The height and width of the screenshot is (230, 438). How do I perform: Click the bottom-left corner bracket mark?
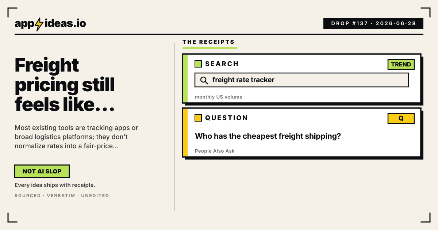point(12,218)
